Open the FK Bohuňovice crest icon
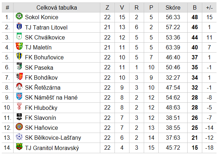 (19, 56)
